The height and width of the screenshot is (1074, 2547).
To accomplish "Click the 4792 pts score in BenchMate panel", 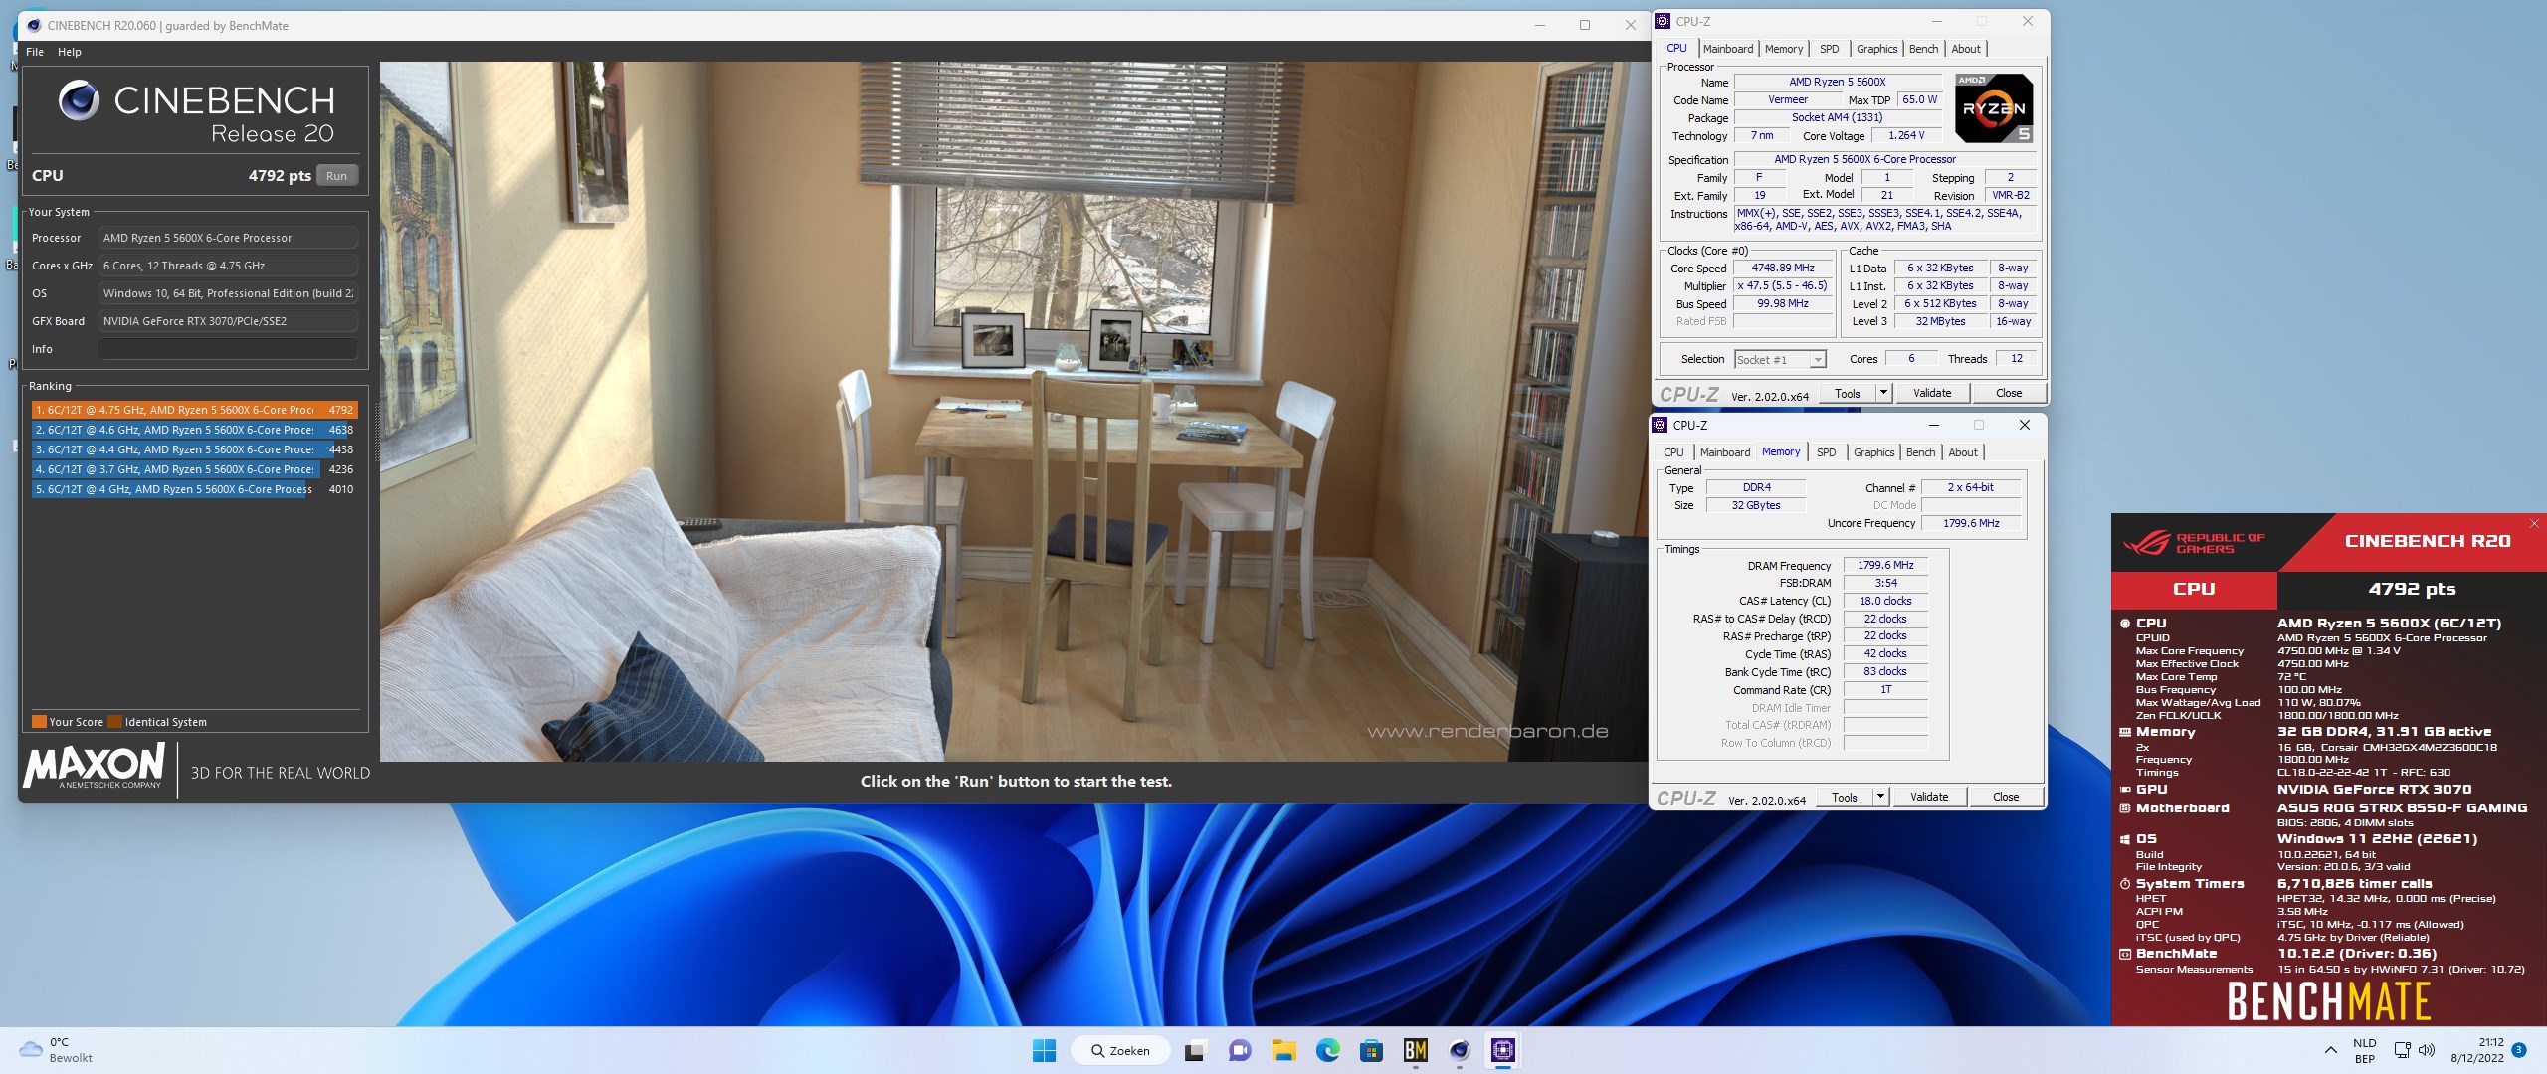I will point(2412,589).
